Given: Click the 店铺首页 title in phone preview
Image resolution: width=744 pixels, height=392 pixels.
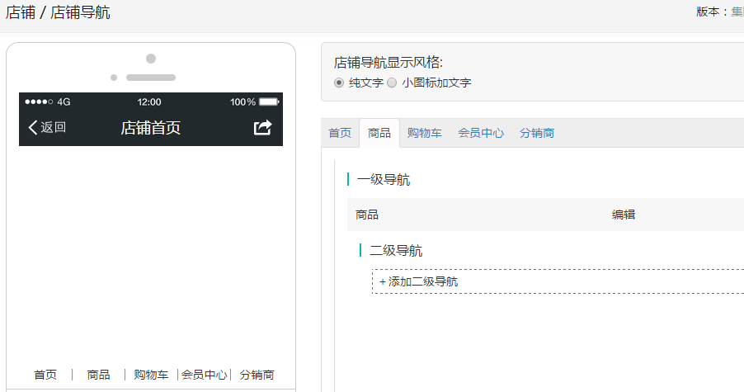Looking at the screenshot, I should tap(150, 127).
